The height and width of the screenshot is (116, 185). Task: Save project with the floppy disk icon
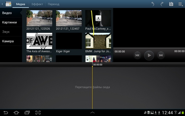(171, 4)
